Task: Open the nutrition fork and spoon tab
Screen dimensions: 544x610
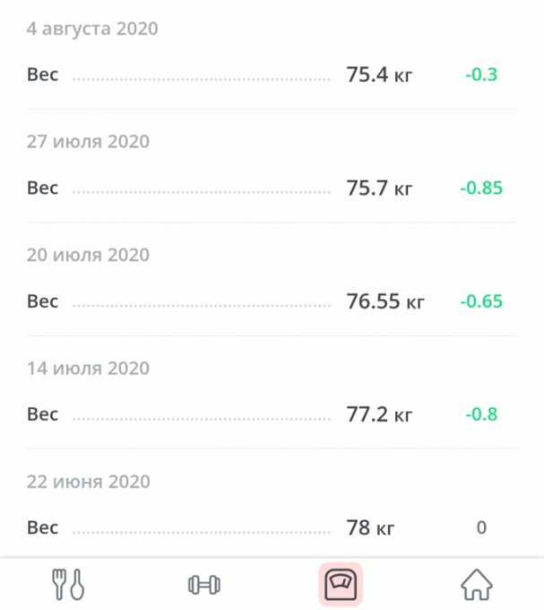Action: pyautogui.click(x=67, y=585)
